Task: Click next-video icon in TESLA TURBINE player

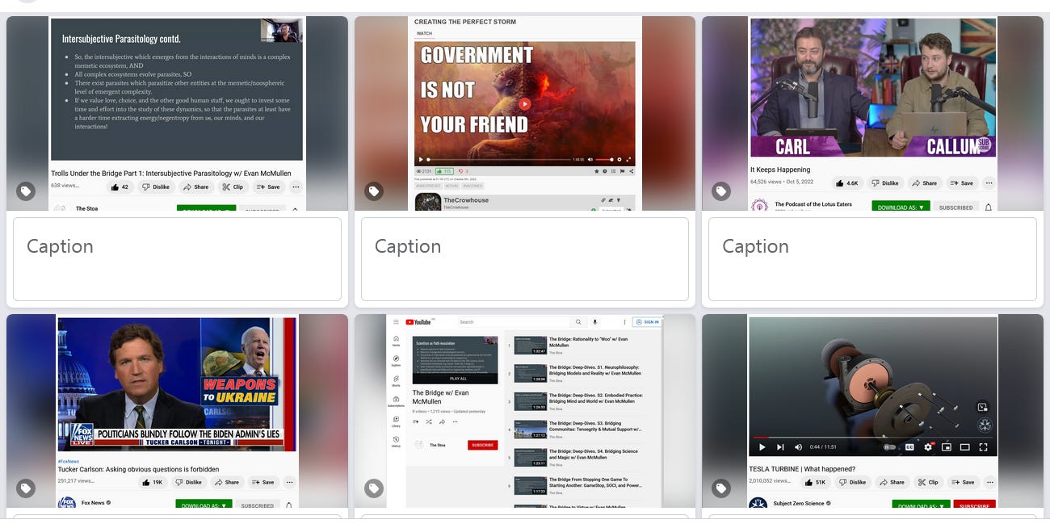Action: coord(780,447)
